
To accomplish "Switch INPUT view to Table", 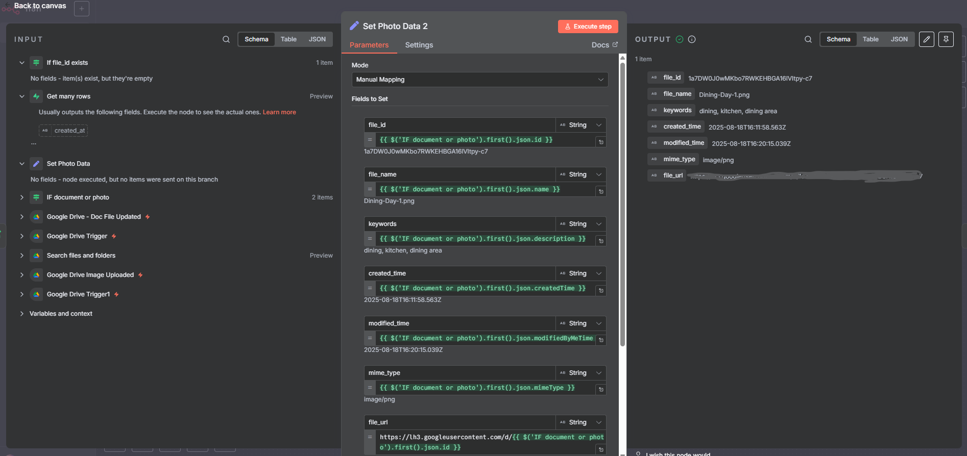I will [288, 39].
